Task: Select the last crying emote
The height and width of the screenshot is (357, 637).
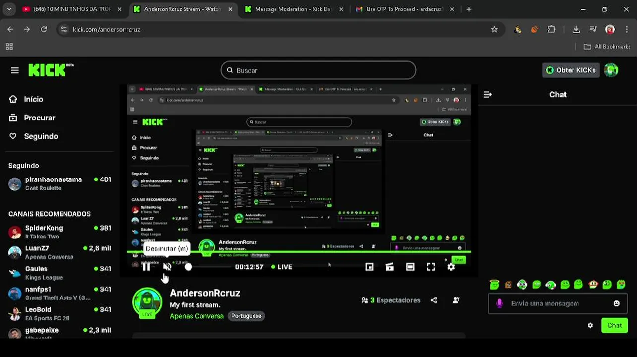Action: pyautogui.click(x=621, y=284)
